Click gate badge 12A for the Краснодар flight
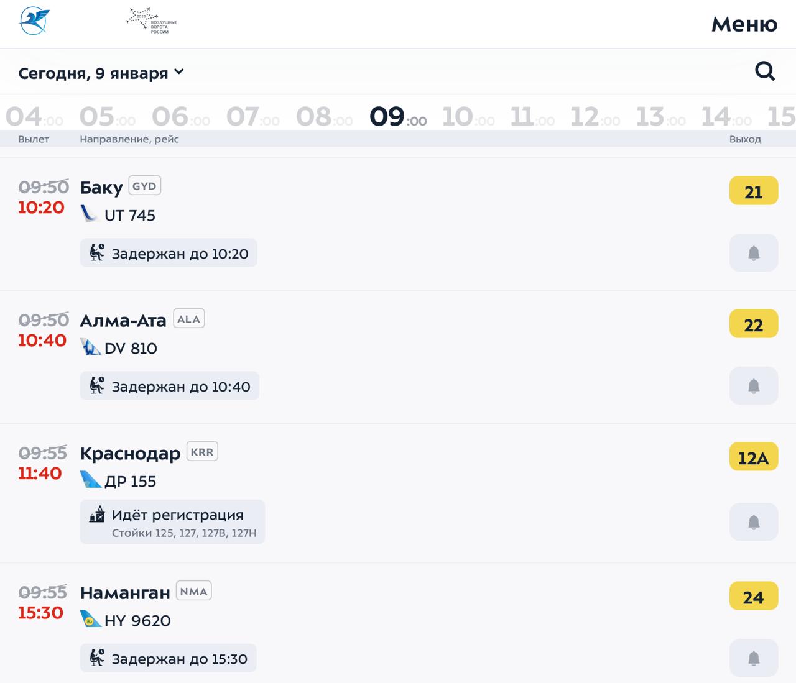Image resolution: width=796 pixels, height=683 pixels. [x=753, y=457]
